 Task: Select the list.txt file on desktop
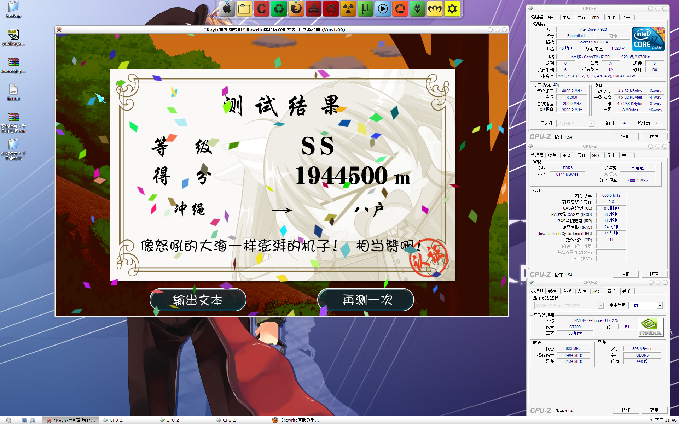(13, 92)
